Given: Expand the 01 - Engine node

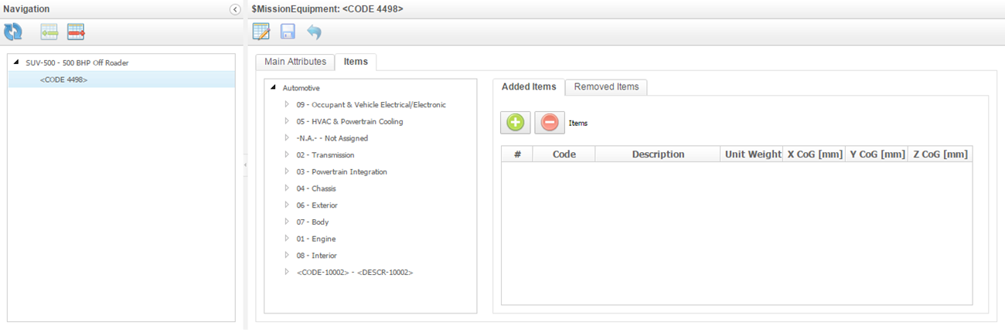Looking at the screenshot, I should 287,239.
